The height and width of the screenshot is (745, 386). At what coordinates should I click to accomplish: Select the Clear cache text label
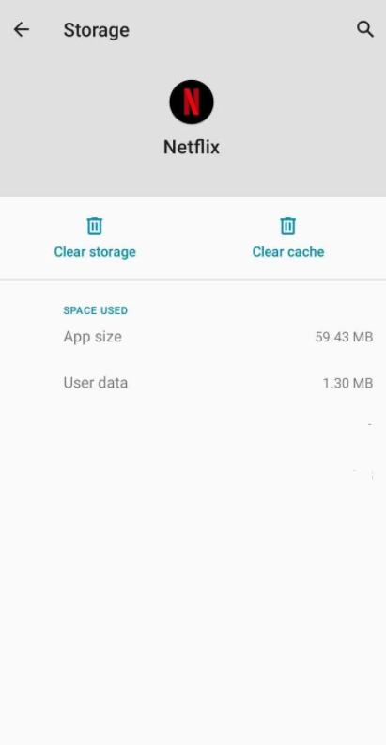[288, 252]
